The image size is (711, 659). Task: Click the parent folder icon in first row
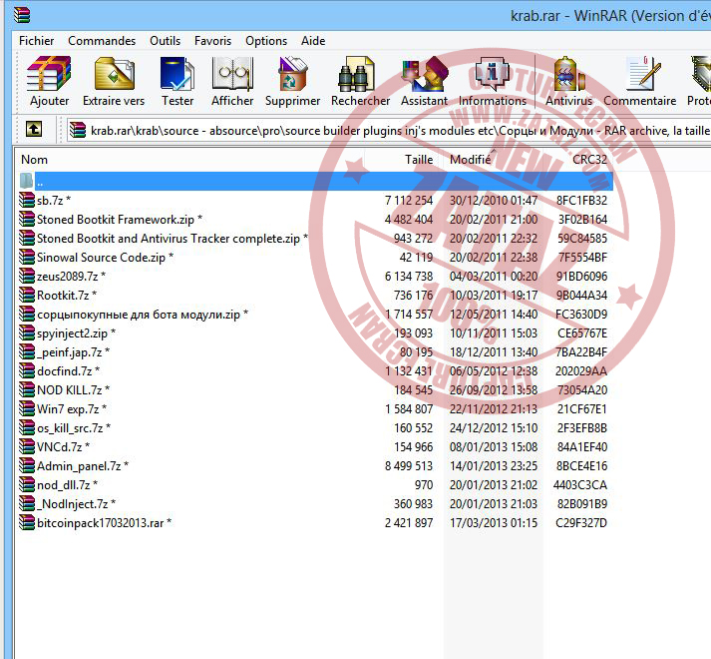tap(26, 181)
